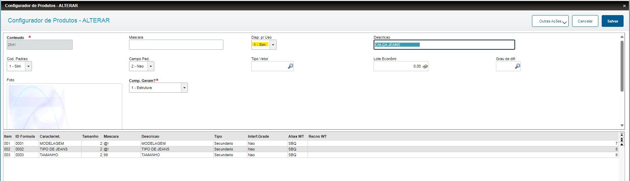The height and width of the screenshot is (181, 630).
Task: Click MODELAGEM in the Caracterist. column
Action: 60,143
